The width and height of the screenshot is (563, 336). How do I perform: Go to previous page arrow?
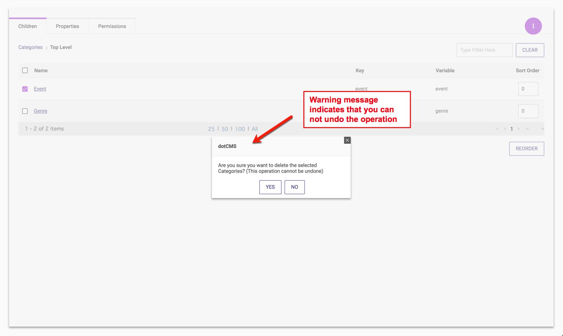click(505, 129)
